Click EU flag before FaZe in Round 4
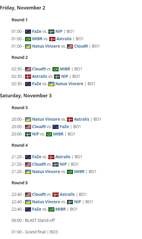This screenshot has height=239, width=142. click(x=28, y=157)
